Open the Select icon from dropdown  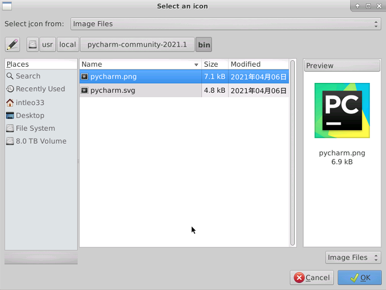[226, 24]
